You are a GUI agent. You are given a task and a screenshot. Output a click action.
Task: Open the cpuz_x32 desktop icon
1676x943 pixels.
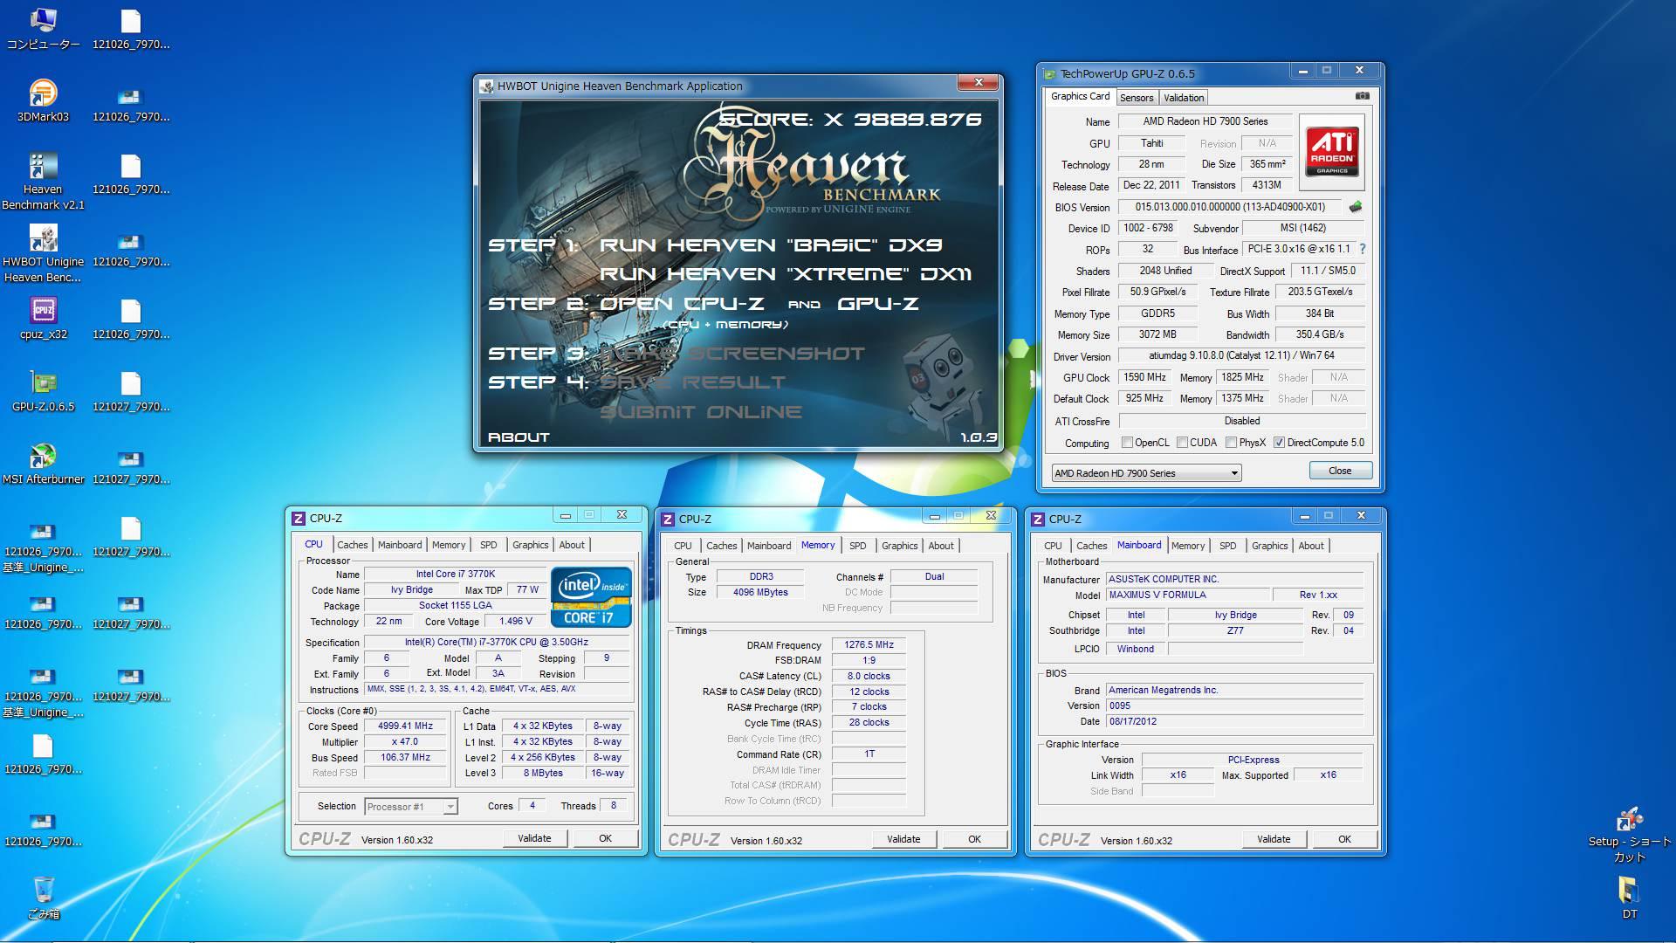[43, 319]
